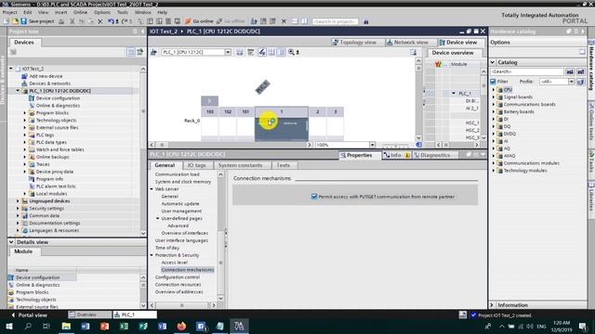
Task: Open the Project menu
Action: (x=10, y=12)
